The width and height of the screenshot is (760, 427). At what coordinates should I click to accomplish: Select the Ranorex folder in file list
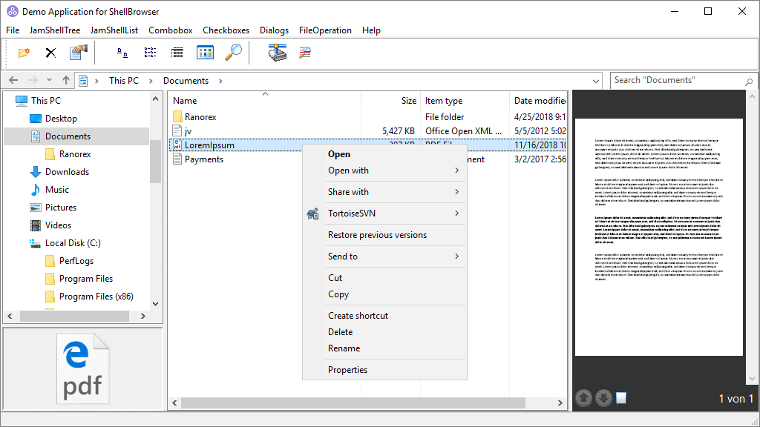[200, 116]
